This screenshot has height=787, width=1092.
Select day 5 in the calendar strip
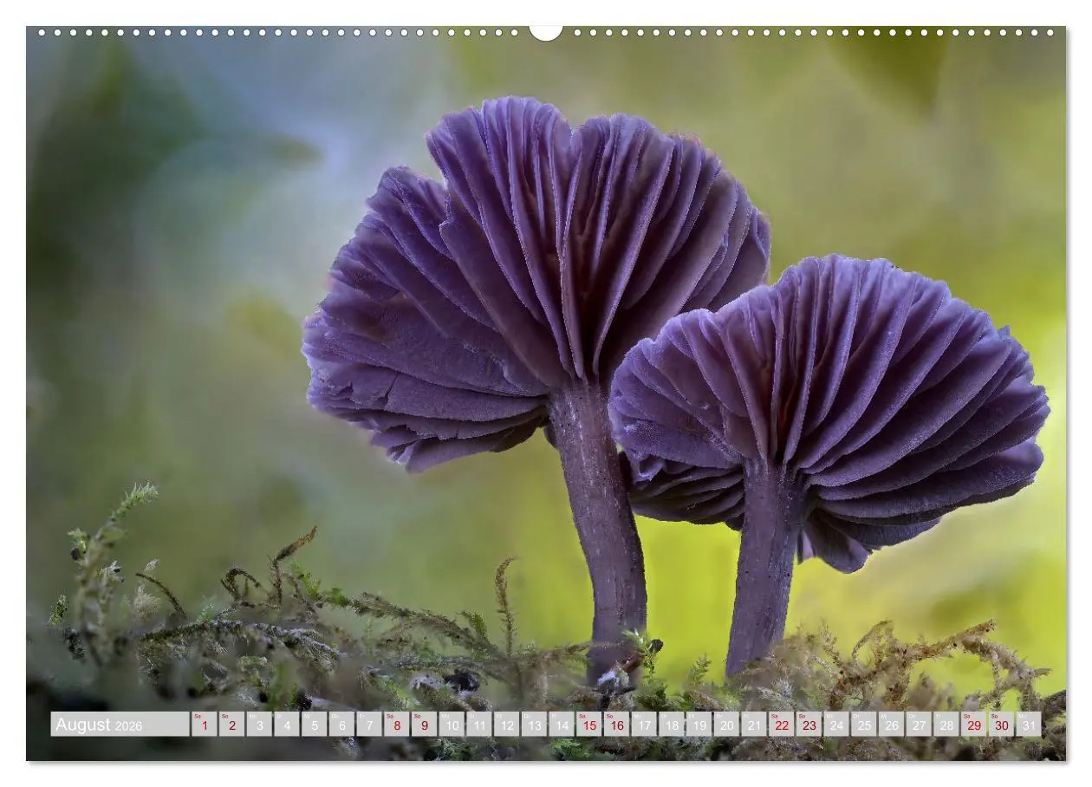314,725
